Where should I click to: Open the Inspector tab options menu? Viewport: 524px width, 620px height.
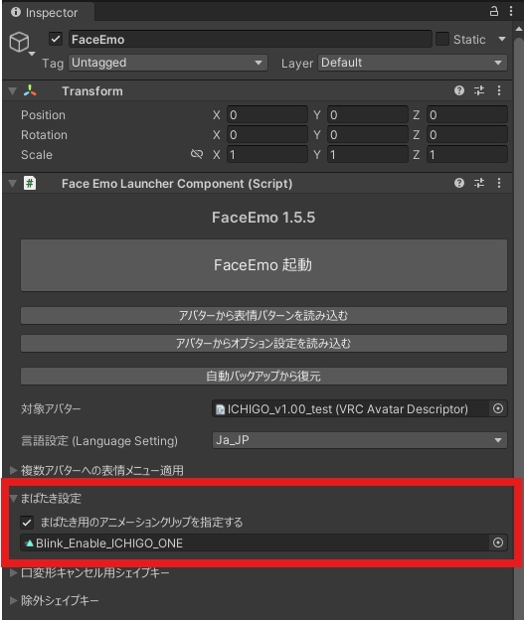coord(511,11)
